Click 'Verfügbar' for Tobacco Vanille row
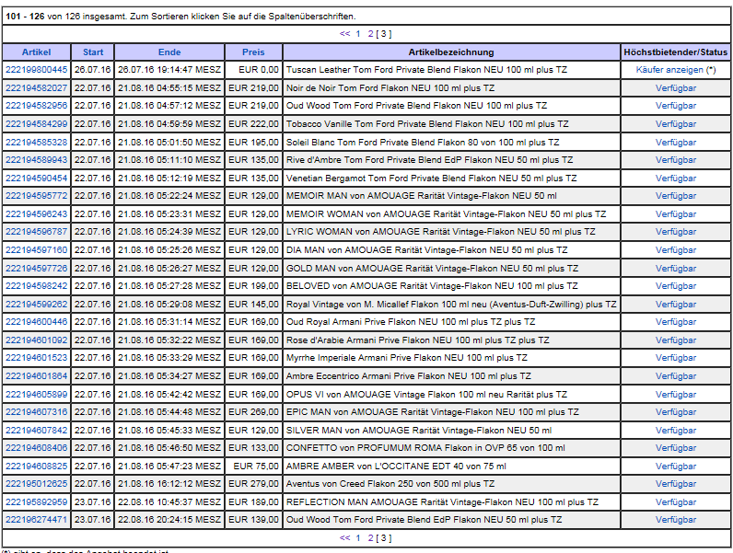733x553 pixels. [676, 124]
